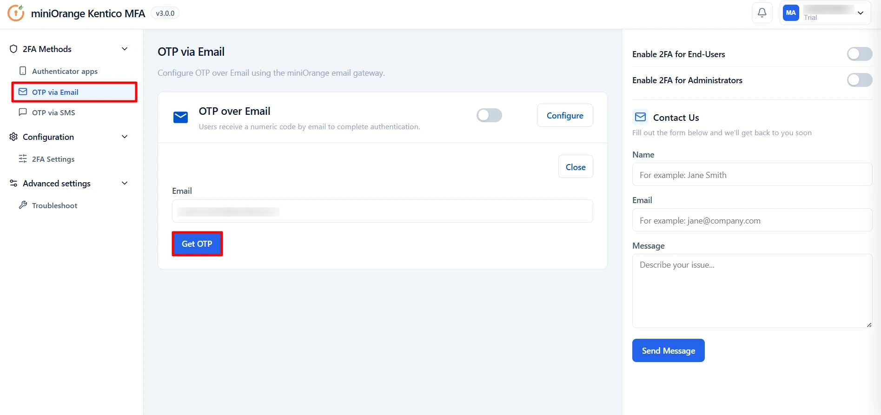
Task: Click the OTP via SMS chat icon
Action: [x=23, y=112]
